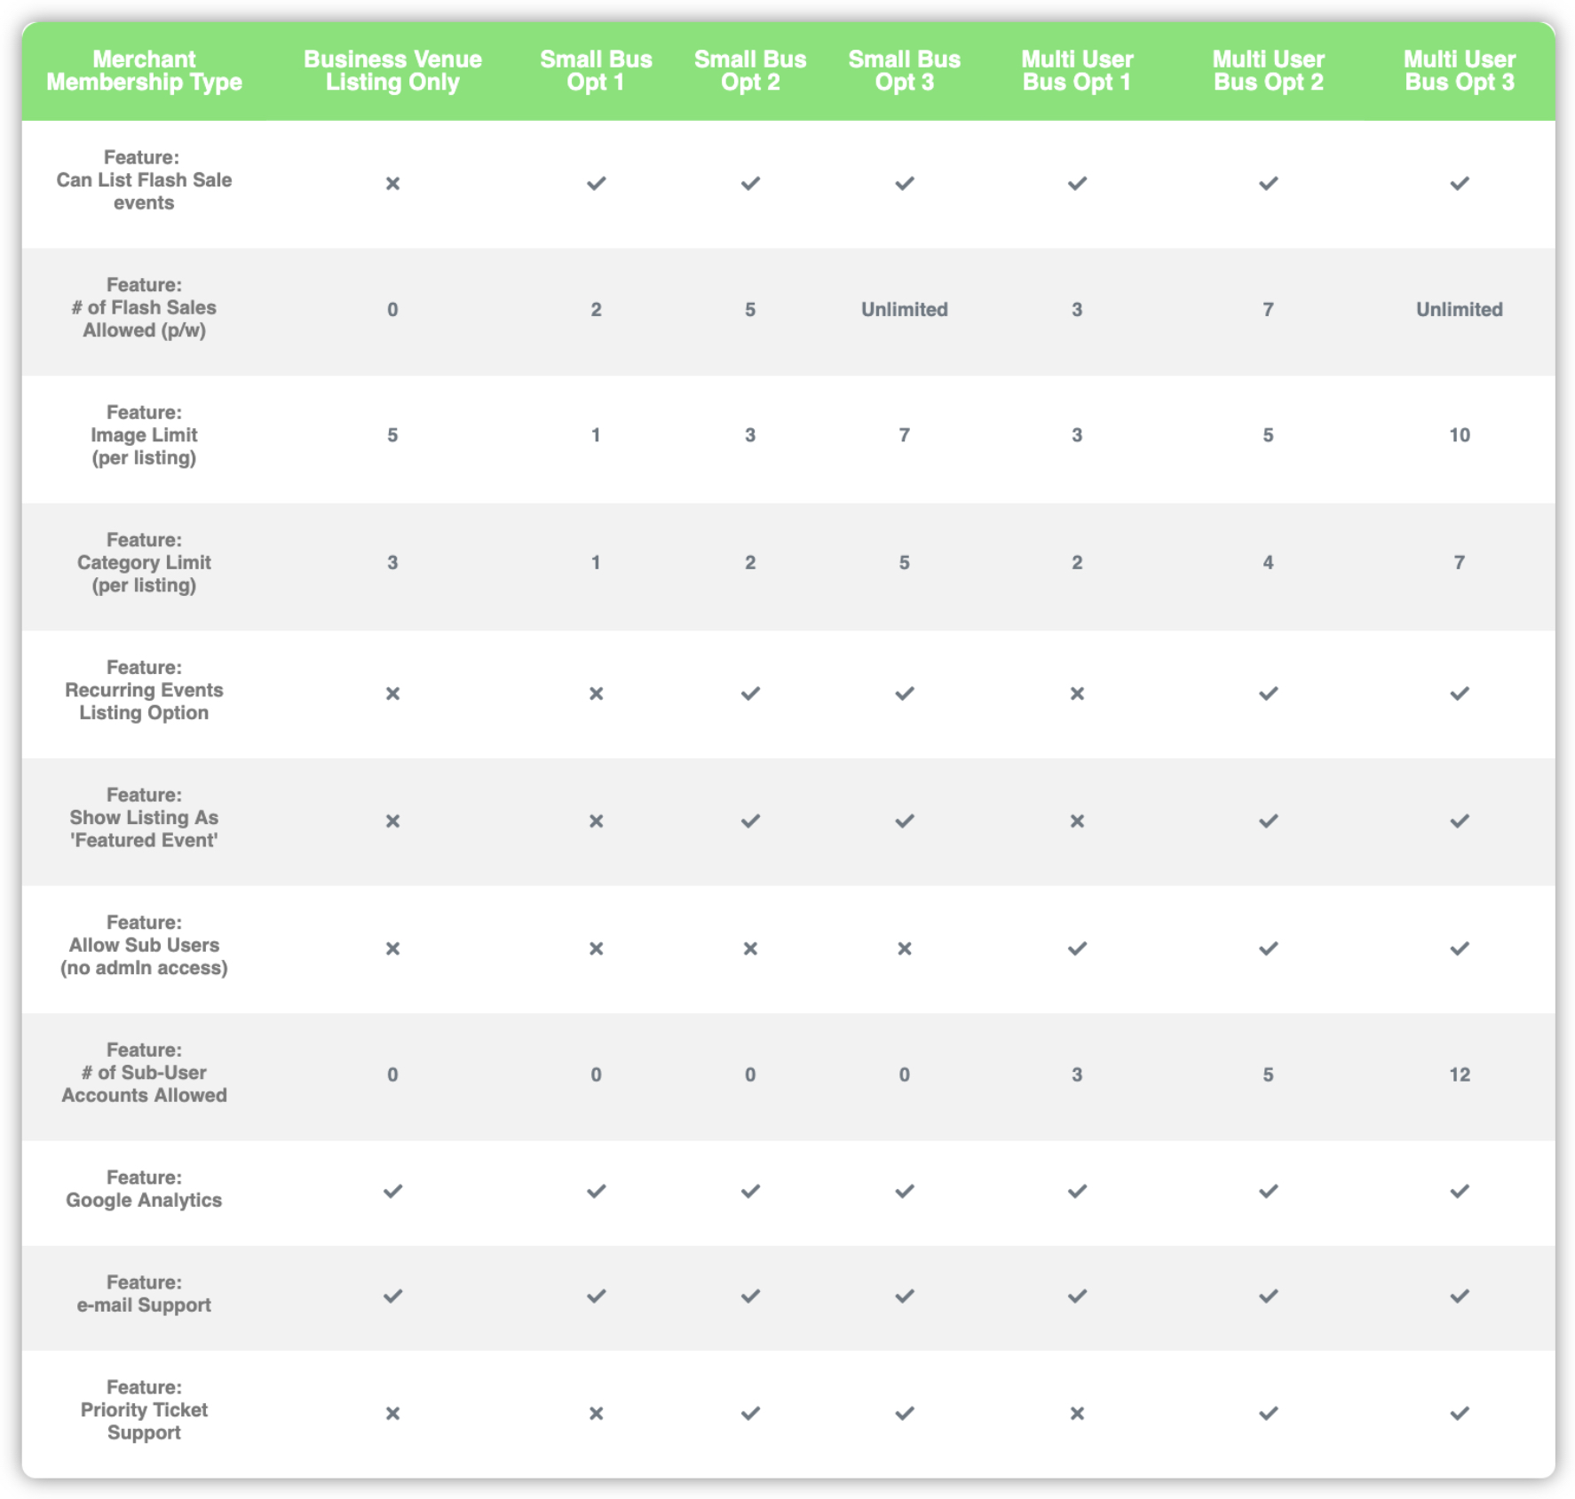Click Unlimited flash sales under Small Bus Opt 3
Image resolution: width=1575 pixels, height=1499 pixels.
[904, 310]
